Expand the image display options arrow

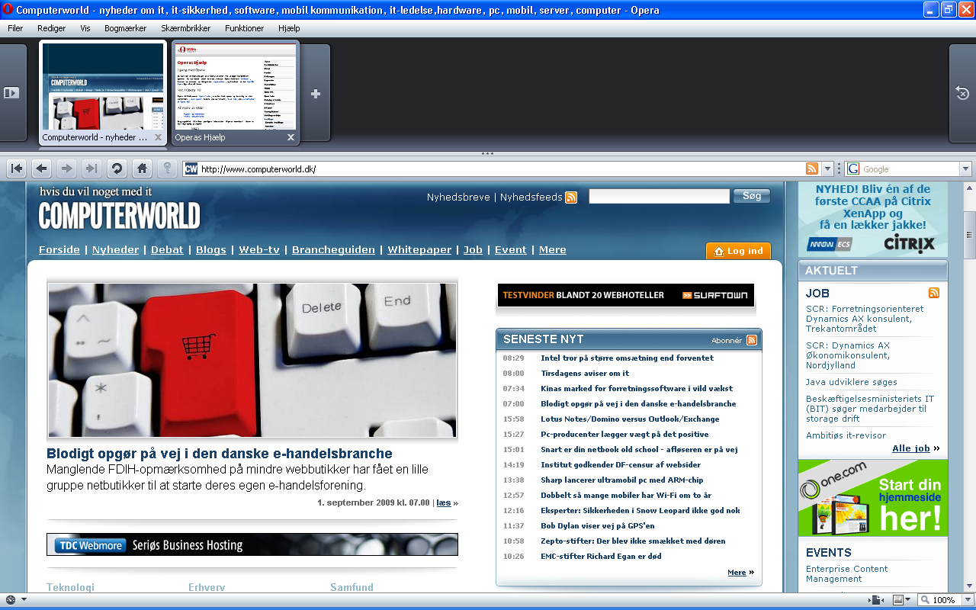point(909,599)
